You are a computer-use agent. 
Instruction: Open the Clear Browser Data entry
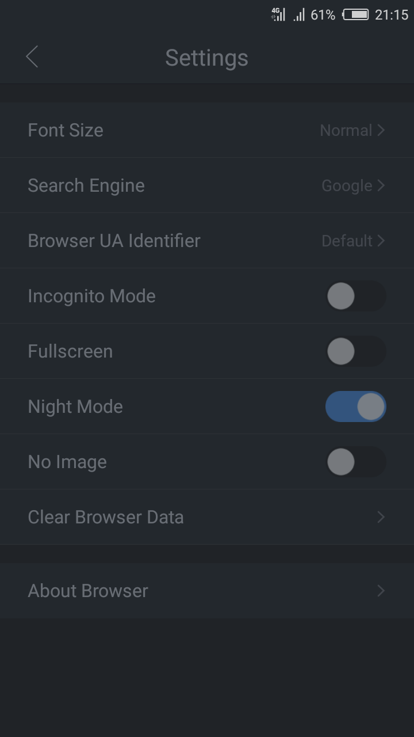[x=106, y=517]
